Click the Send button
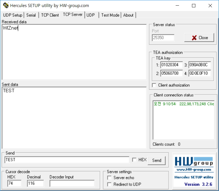 point(157,160)
